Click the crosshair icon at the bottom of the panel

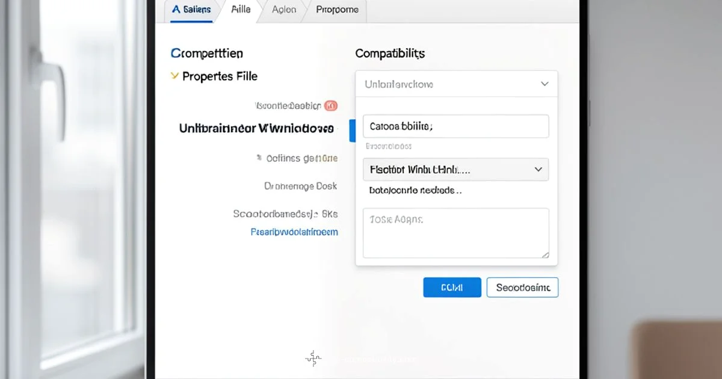pos(313,359)
